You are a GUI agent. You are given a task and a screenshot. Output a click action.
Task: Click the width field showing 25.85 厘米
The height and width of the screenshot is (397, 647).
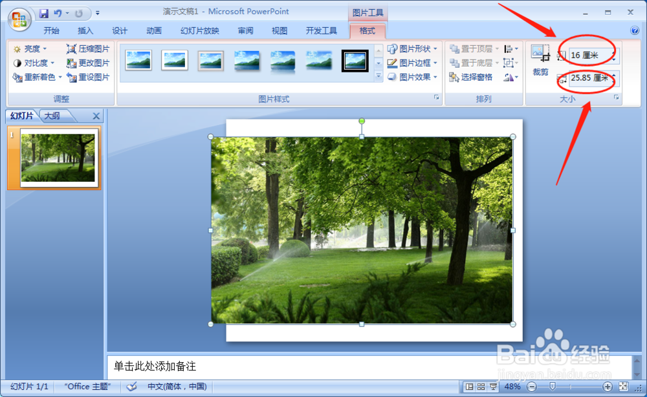590,78
